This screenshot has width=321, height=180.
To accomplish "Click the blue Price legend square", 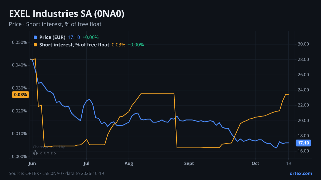I will point(35,37).
